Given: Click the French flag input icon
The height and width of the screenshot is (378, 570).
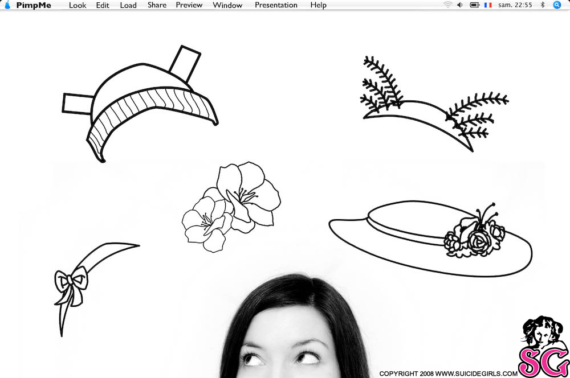Looking at the screenshot, I should pyautogui.click(x=488, y=5).
